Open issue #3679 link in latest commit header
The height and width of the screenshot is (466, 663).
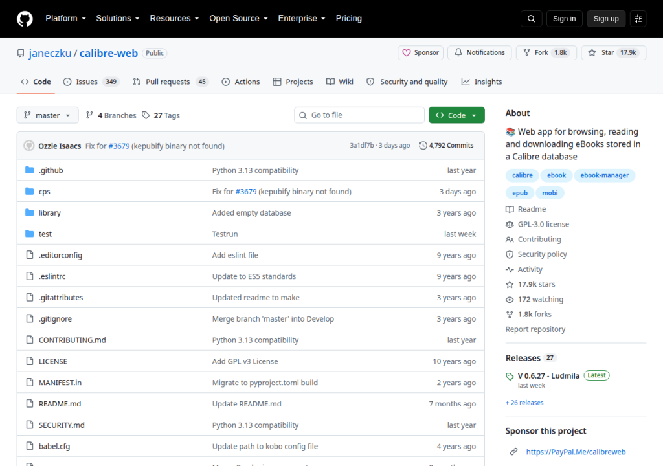(119, 146)
